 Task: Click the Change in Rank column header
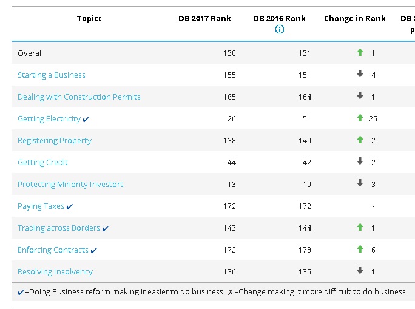click(355, 19)
